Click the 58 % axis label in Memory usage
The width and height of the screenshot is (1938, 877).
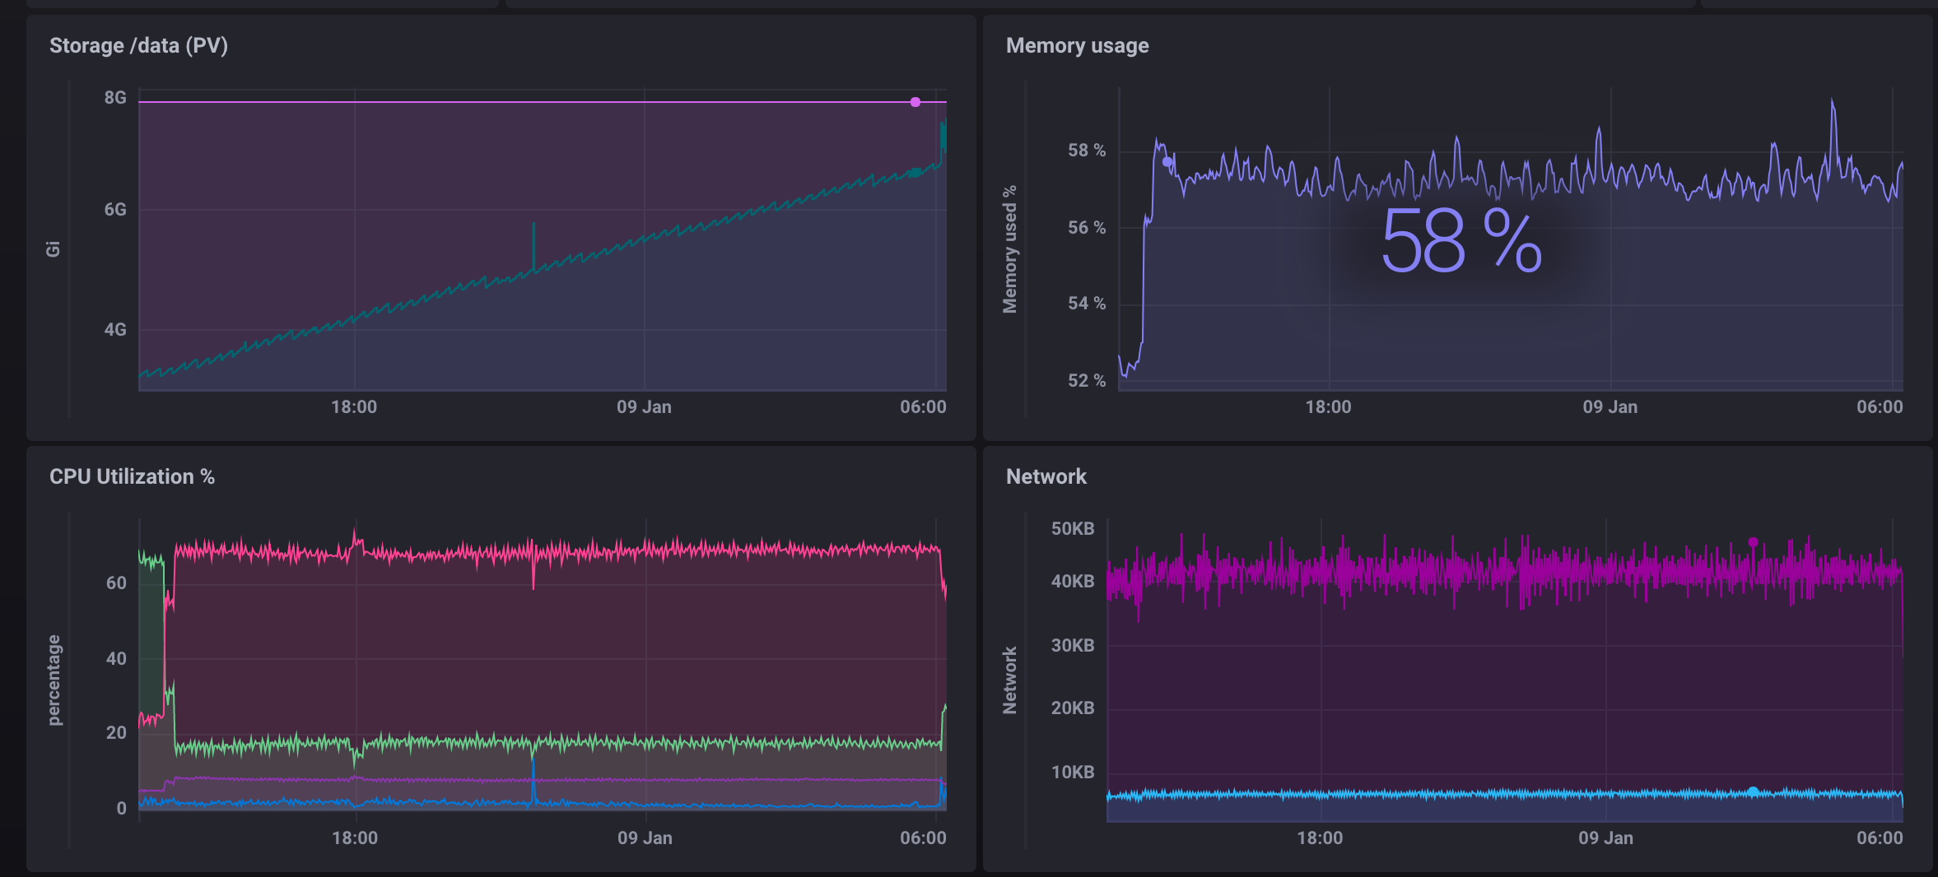(1087, 151)
